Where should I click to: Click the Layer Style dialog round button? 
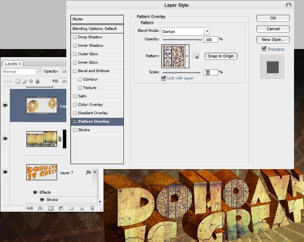(x=289, y=5)
